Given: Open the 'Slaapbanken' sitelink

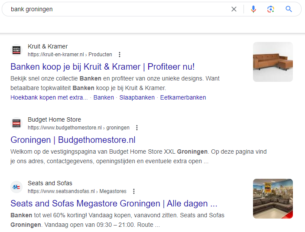Looking at the screenshot, I should tap(137, 97).
